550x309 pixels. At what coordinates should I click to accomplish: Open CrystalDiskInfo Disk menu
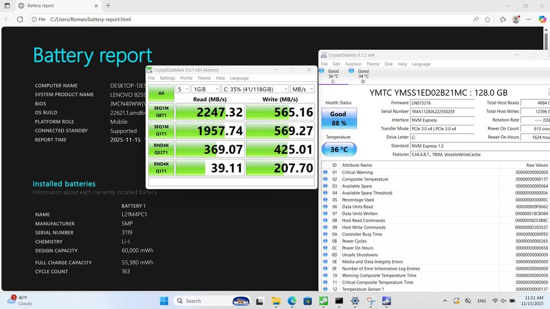pyautogui.click(x=389, y=64)
